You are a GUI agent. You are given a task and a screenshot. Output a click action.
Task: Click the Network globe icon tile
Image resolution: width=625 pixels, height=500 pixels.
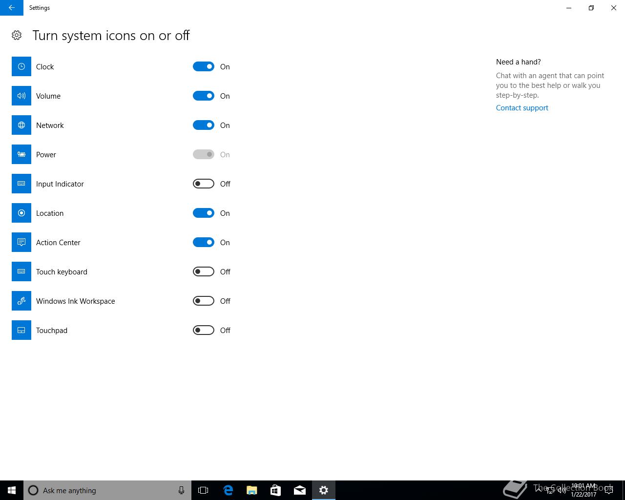(x=21, y=125)
